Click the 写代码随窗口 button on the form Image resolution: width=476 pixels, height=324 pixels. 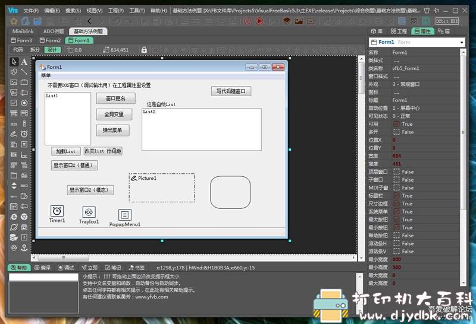tap(231, 91)
